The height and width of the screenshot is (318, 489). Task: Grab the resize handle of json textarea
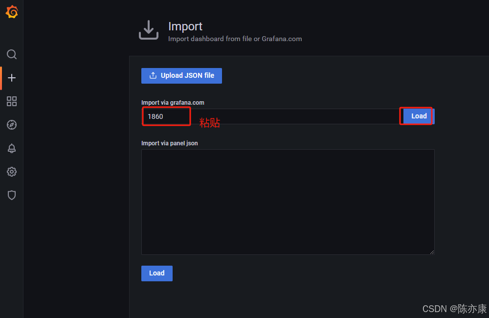pos(432,252)
